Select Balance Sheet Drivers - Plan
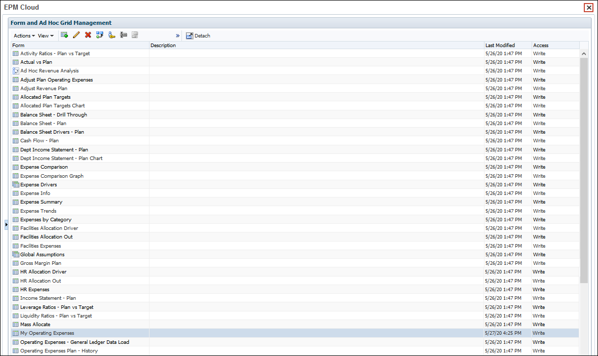This screenshot has width=598, height=356. click(x=52, y=132)
